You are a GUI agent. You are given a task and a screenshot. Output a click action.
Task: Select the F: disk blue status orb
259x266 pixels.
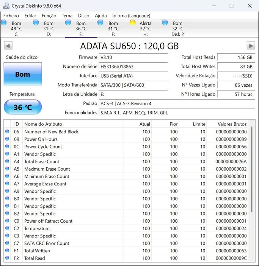point(100,22)
